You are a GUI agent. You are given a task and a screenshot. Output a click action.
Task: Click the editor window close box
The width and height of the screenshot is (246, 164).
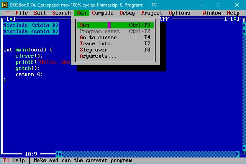pos(11,19)
